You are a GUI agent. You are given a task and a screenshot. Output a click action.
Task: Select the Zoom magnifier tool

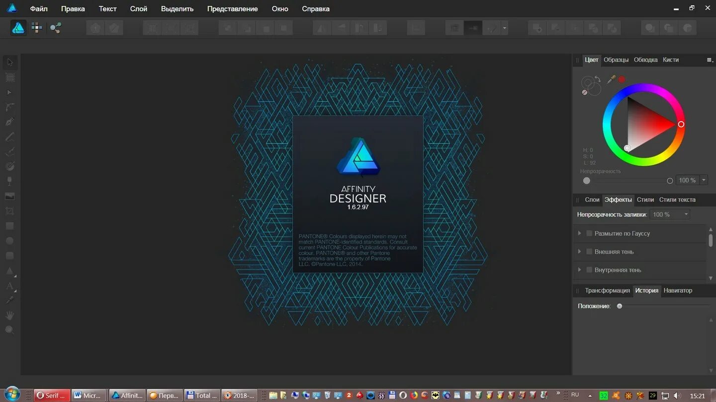pyautogui.click(x=9, y=330)
